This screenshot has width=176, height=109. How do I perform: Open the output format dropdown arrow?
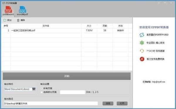34,89
